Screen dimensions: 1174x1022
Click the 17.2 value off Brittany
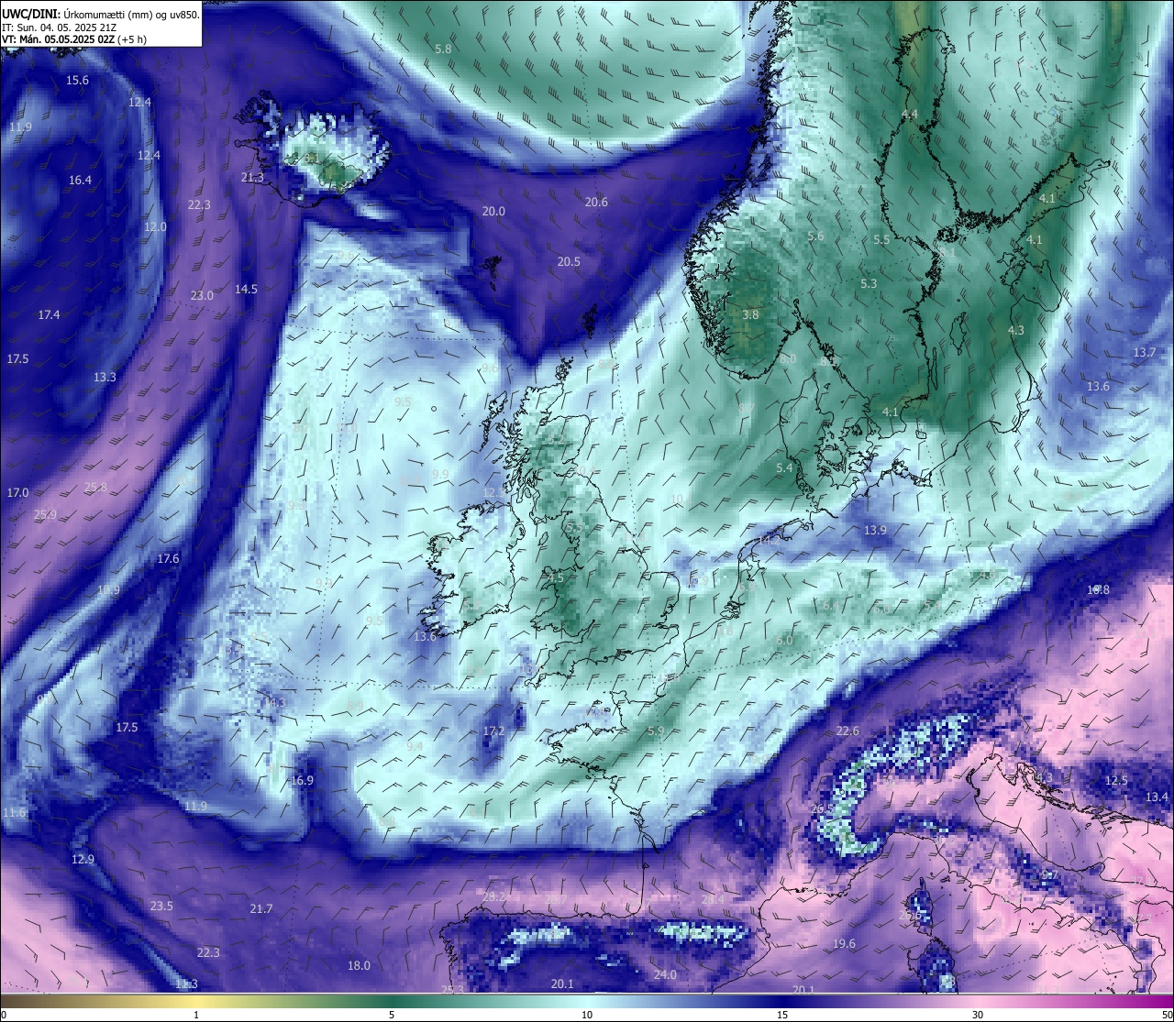click(x=493, y=731)
